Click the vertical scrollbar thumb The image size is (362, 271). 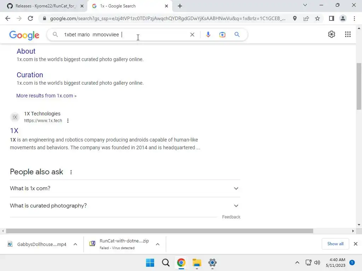point(359,86)
